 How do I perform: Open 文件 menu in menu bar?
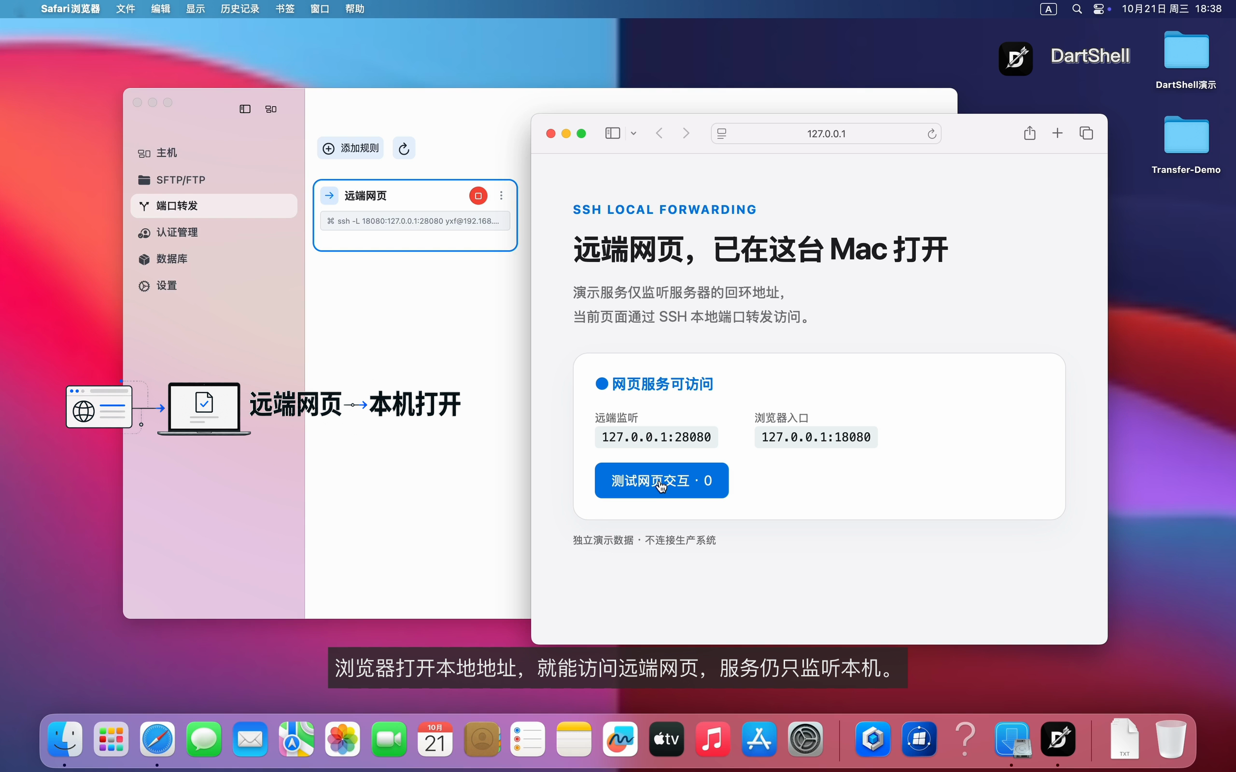pyautogui.click(x=125, y=9)
